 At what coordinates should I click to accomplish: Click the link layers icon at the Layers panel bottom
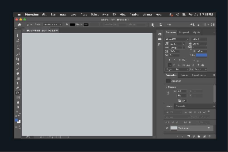(x=178, y=136)
